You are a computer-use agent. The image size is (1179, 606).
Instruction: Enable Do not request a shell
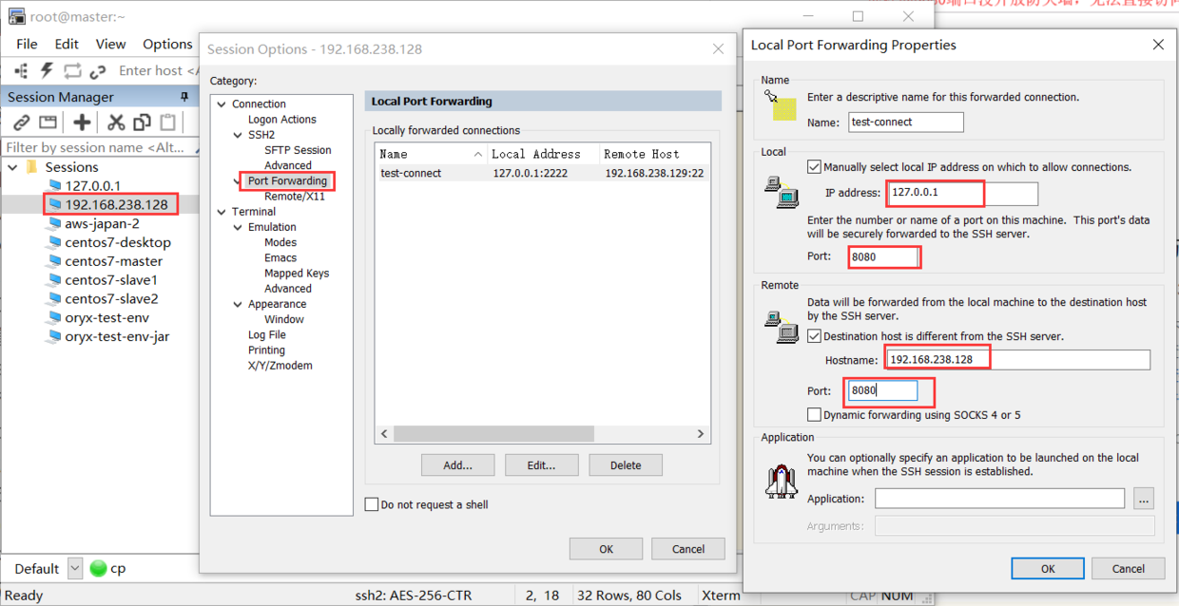coord(372,504)
